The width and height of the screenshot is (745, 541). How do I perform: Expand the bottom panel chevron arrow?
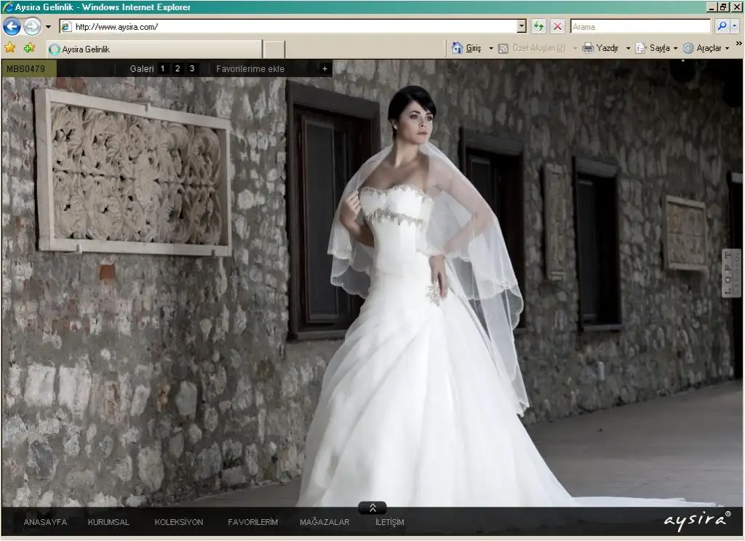pos(372,508)
